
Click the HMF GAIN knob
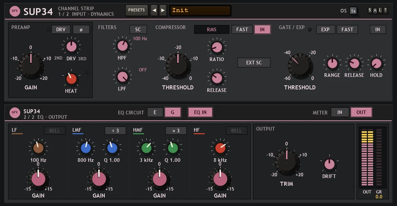160,179
